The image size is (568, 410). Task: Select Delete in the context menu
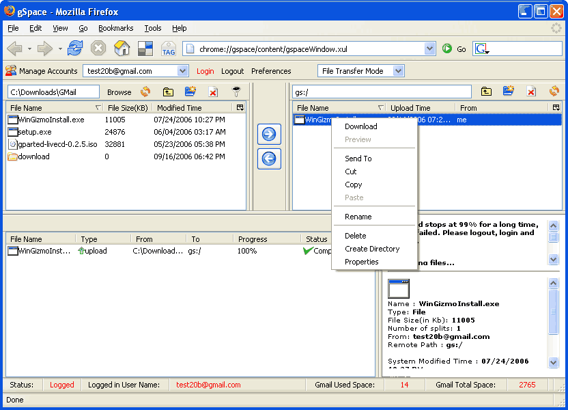point(374,236)
